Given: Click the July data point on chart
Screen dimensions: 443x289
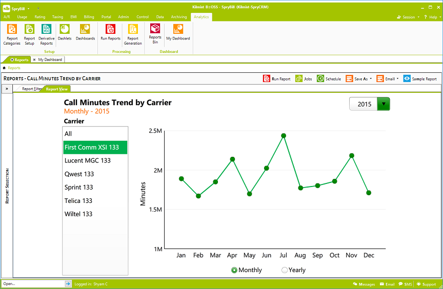Looking at the screenshot, I should 284,136.
